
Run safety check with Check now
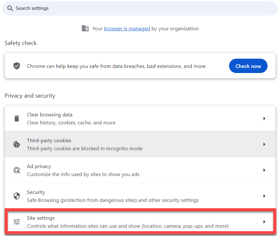tap(248, 66)
